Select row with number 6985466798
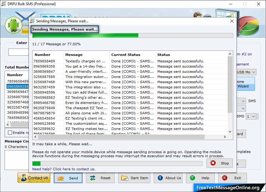This screenshot has height=192, width=266. coord(130,103)
